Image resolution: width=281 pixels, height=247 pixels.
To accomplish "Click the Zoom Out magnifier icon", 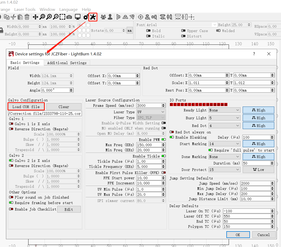I will (x=56, y=17).
